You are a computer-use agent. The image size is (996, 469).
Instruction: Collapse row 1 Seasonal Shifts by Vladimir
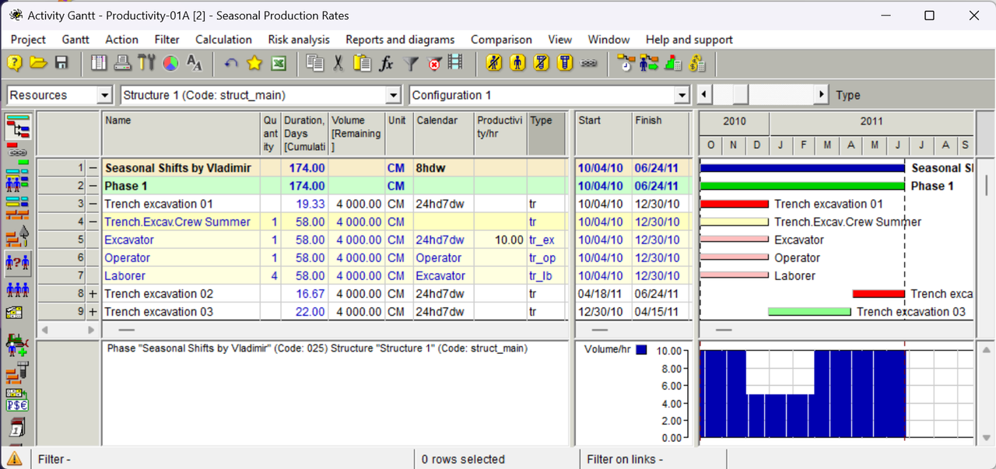[x=93, y=168]
